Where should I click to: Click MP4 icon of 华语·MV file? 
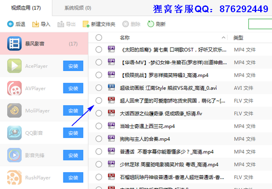(112, 62)
